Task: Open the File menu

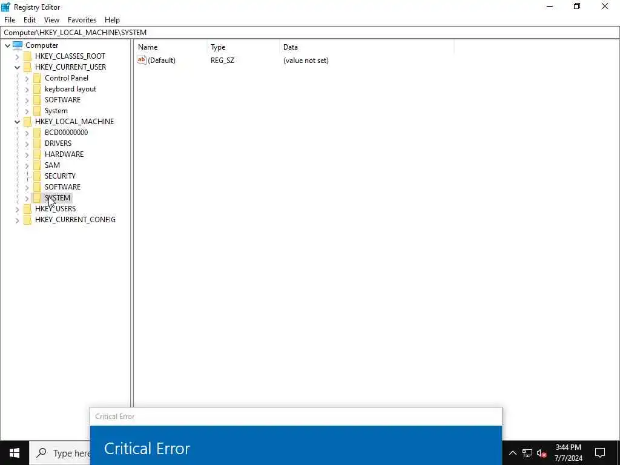Action: coord(10,20)
